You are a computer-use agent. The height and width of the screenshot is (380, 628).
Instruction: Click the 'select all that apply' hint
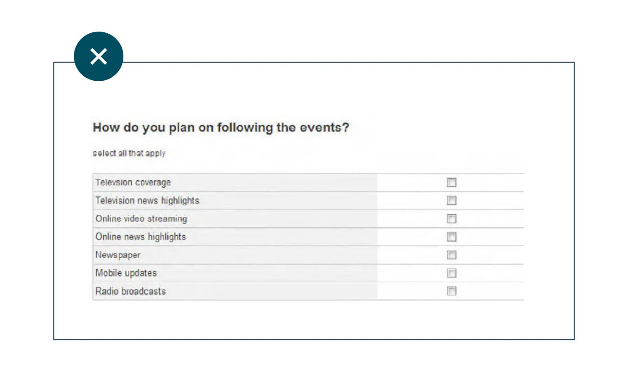tap(129, 153)
